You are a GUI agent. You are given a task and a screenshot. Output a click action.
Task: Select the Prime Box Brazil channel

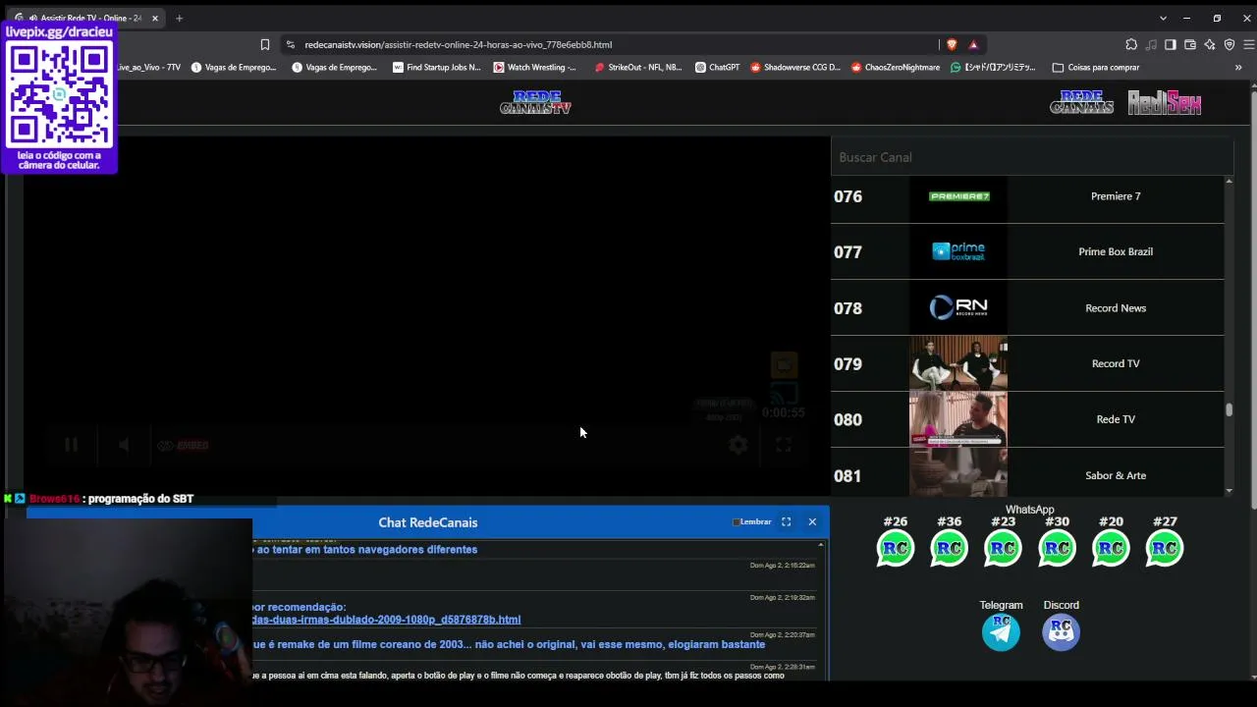(x=1027, y=252)
